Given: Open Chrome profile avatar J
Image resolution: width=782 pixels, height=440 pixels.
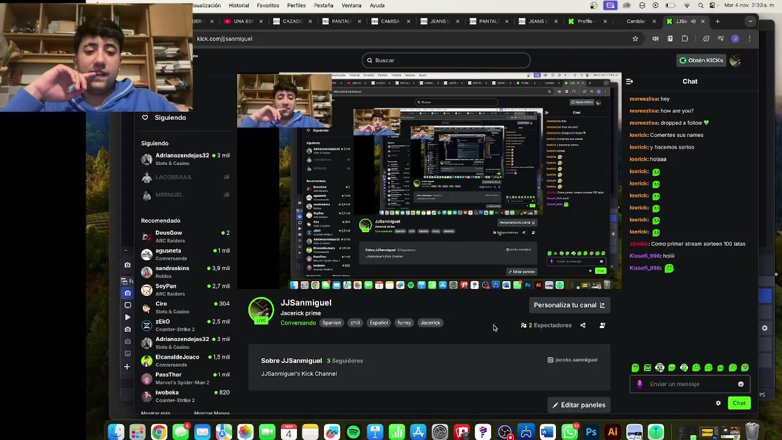Looking at the screenshot, I should click(735, 38).
